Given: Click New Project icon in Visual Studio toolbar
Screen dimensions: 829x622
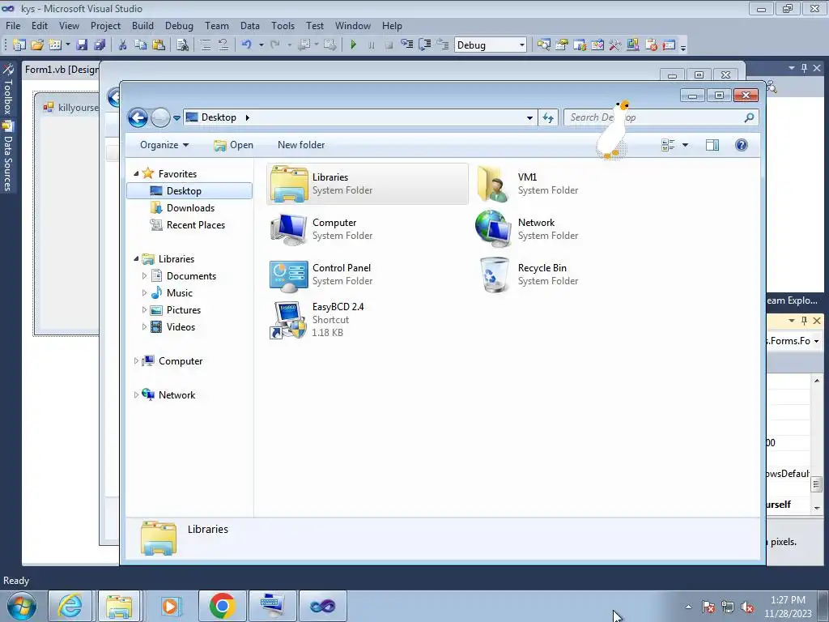Looking at the screenshot, I should click(x=19, y=45).
